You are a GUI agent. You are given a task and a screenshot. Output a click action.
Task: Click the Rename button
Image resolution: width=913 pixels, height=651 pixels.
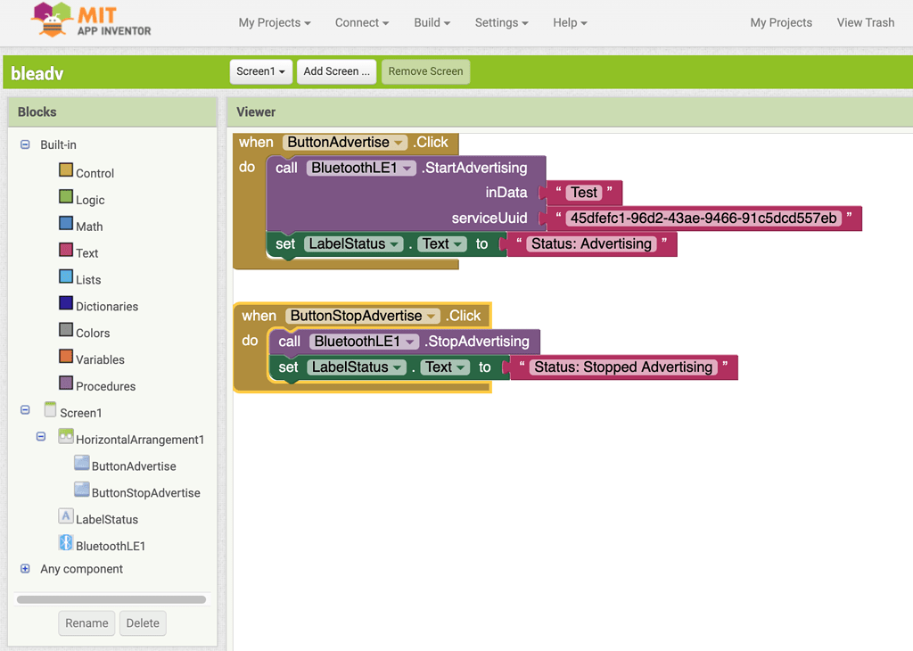[86, 622]
